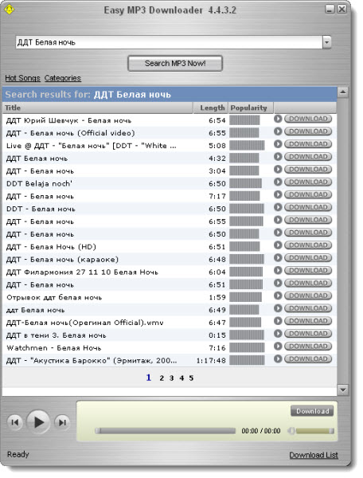Click the "Search MP3 Now!" button
Image resolution: width=363 pixels, height=478 pixels.
coord(175,64)
